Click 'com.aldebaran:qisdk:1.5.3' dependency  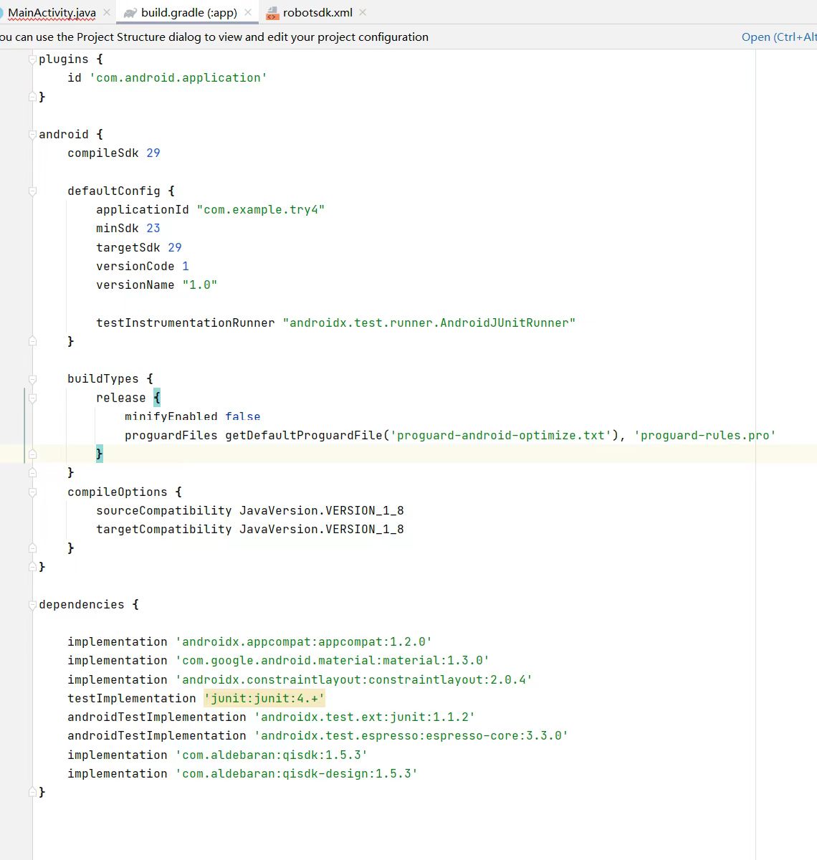click(x=272, y=755)
